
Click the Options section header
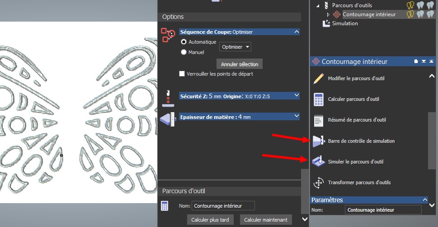(x=229, y=17)
